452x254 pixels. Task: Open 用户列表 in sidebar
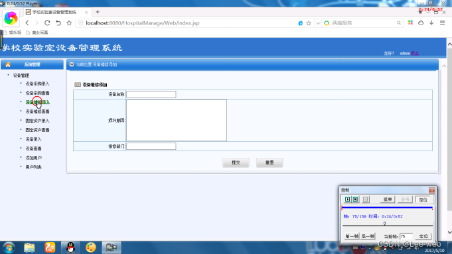pyautogui.click(x=33, y=167)
